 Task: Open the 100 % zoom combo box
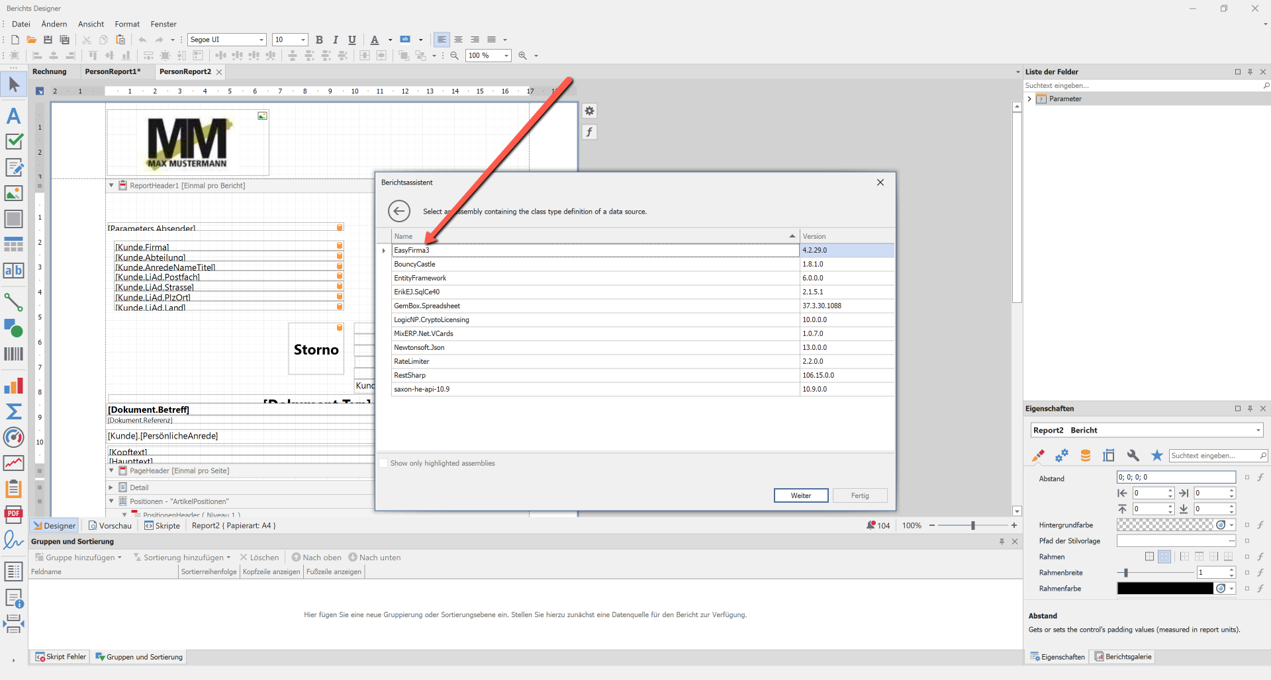coord(506,56)
